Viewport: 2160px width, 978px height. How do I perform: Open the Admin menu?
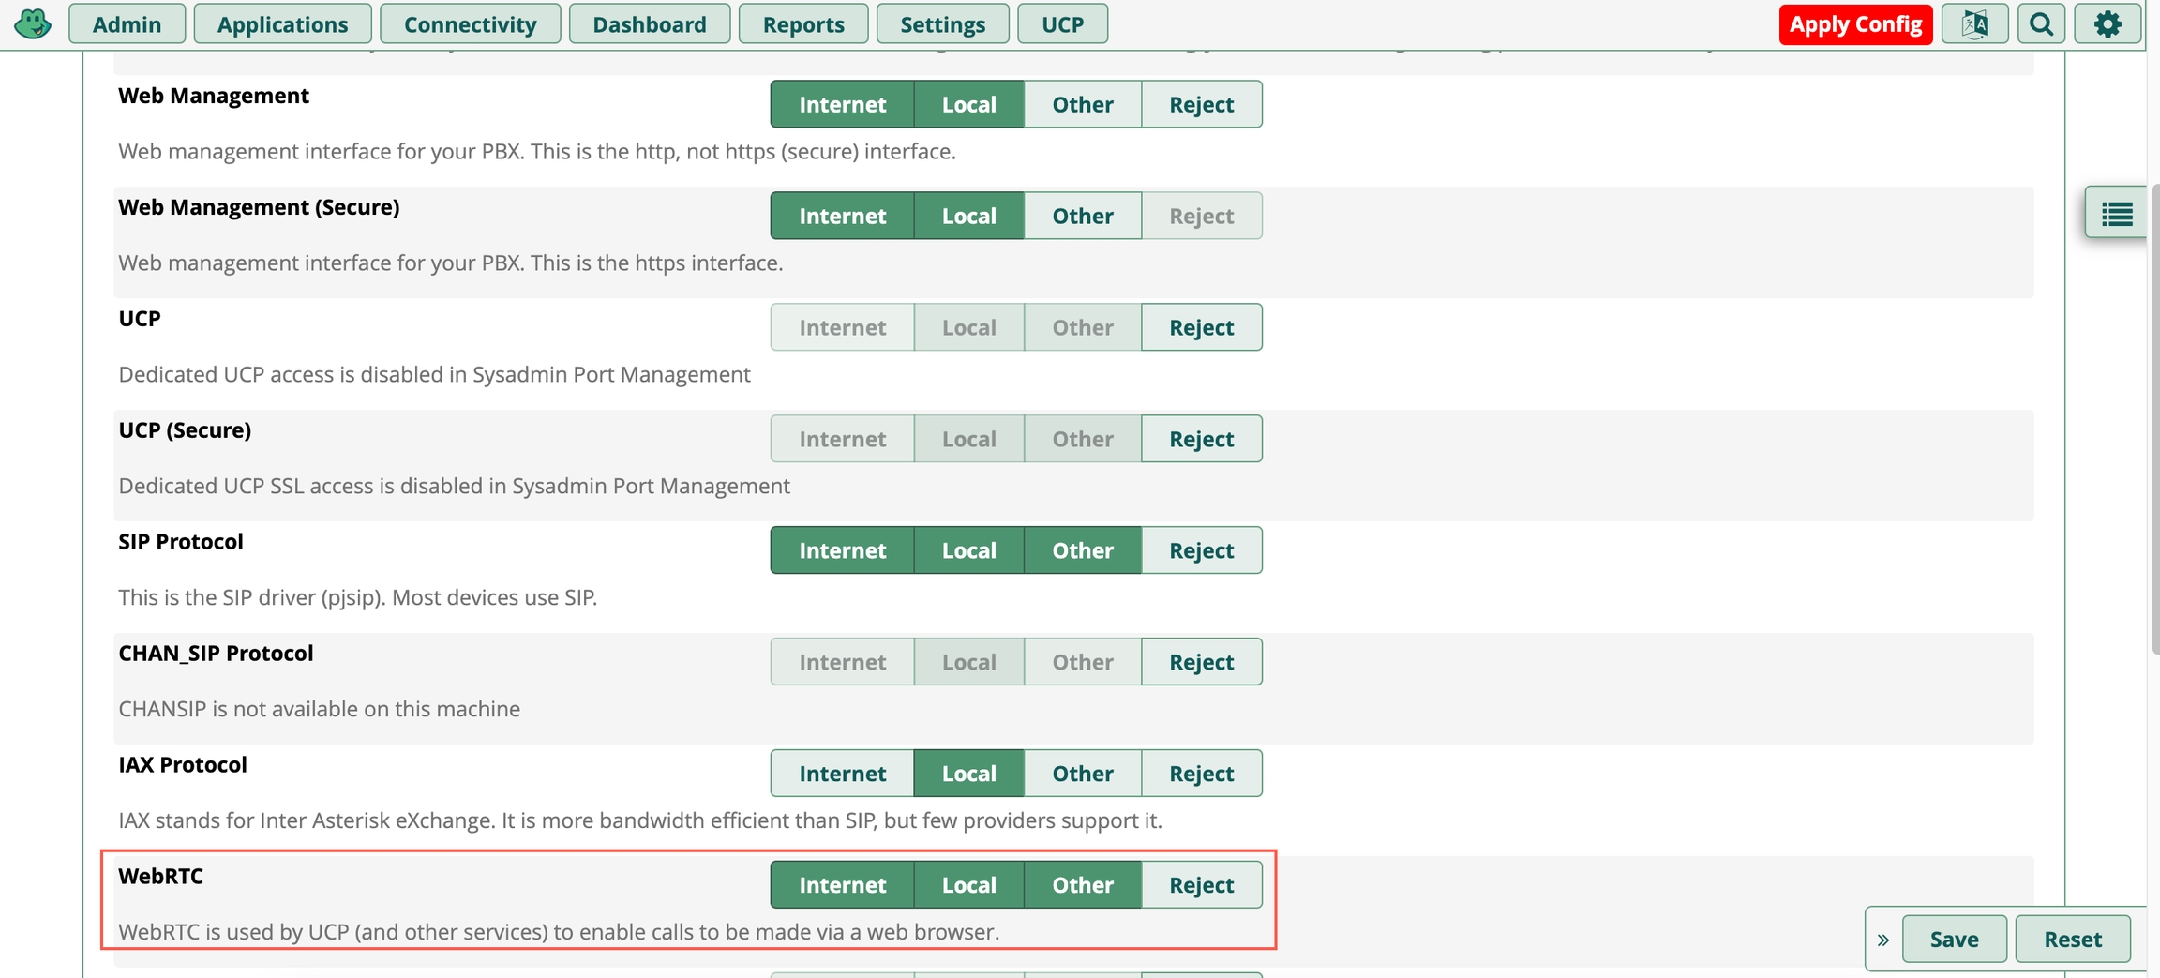click(127, 24)
